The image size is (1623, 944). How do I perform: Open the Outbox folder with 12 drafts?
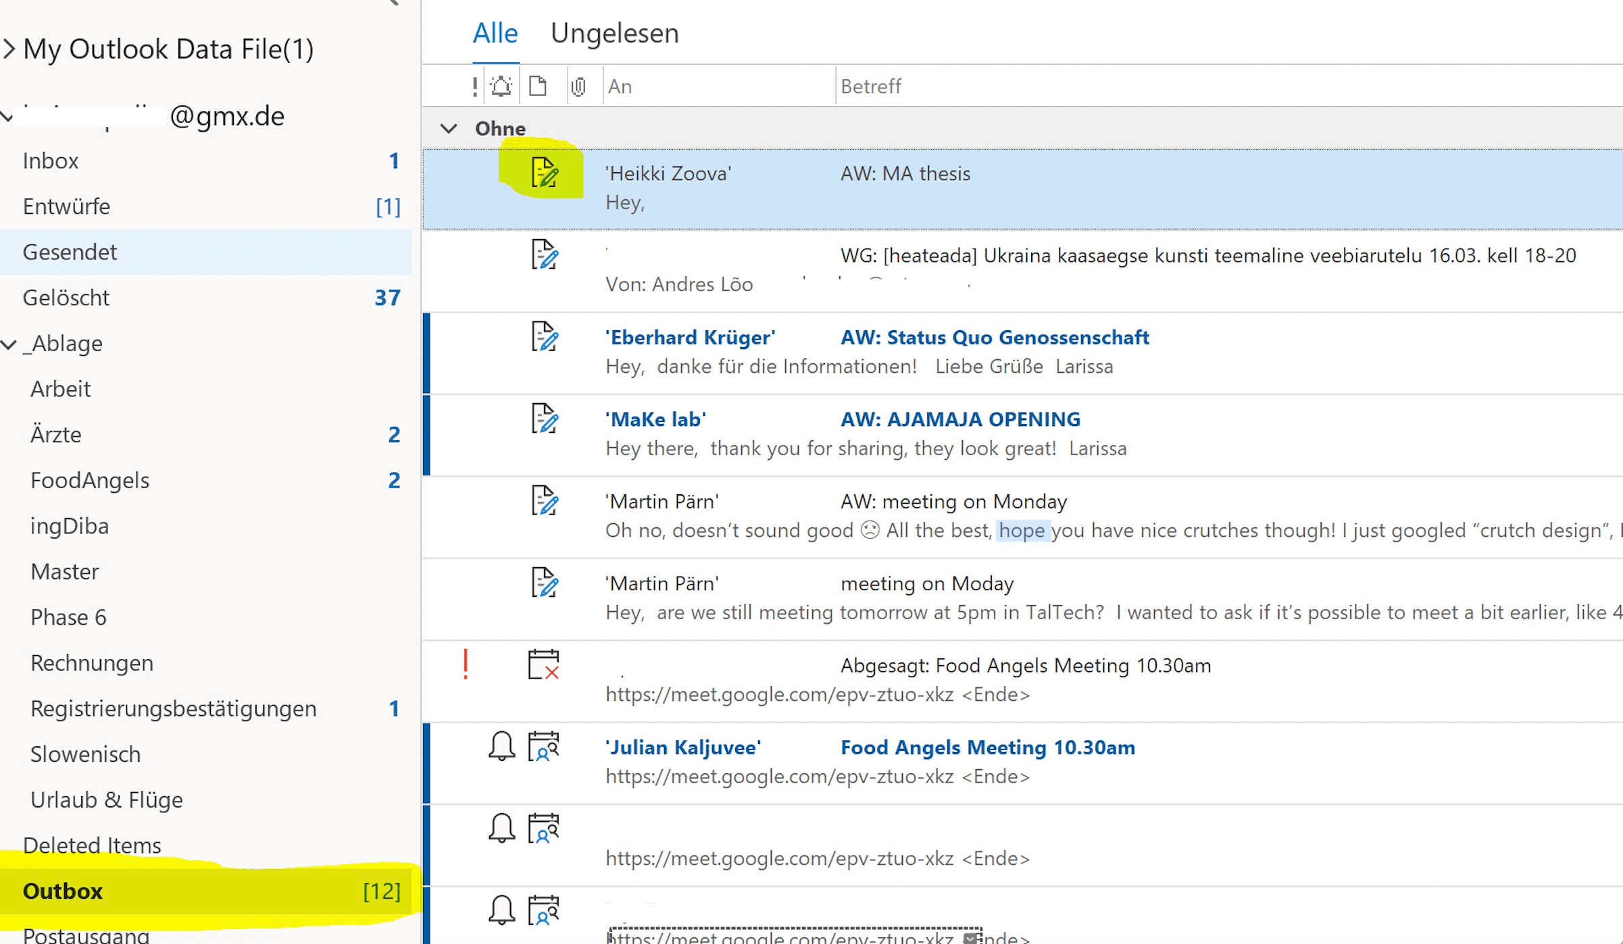click(63, 890)
